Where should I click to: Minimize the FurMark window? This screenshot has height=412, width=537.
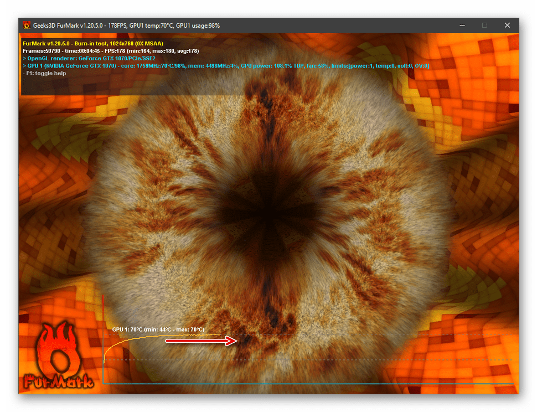[462, 25]
